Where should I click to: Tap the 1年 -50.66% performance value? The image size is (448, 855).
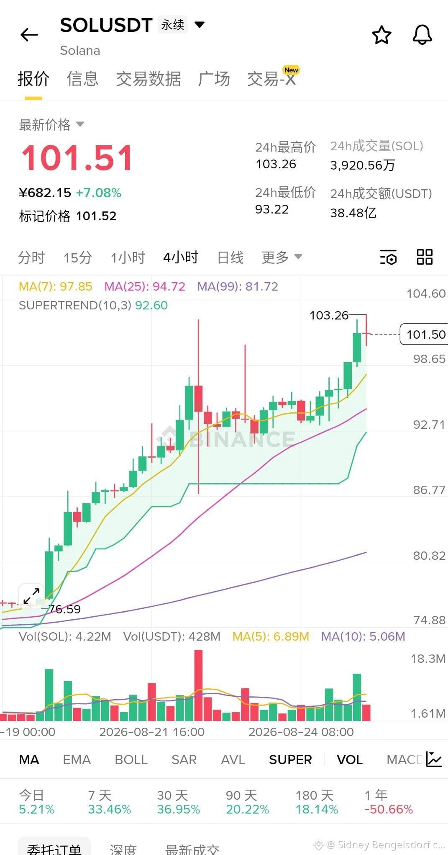point(389,809)
